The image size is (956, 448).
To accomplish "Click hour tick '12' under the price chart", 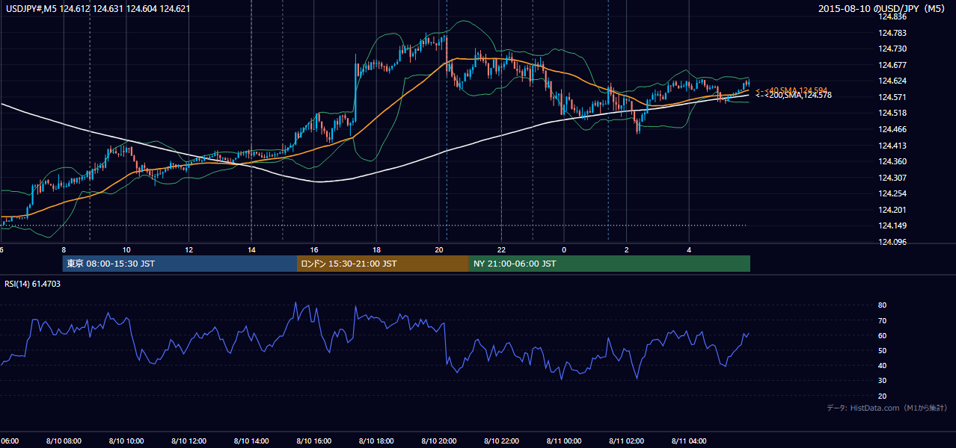I will click(189, 249).
